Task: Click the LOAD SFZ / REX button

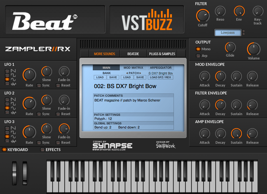Action: click(x=161, y=77)
